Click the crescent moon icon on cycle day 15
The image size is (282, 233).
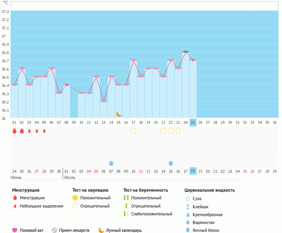coord(119,114)
